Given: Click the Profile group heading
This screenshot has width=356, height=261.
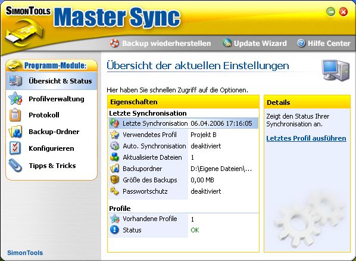Looking at the screenshot, I should pyautogui.click(x=120, y=209).
